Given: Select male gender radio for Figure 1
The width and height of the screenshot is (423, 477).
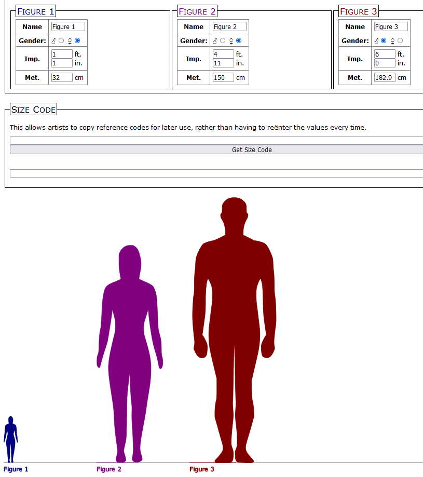Looking at the screenshot, I should click(x=61, y=40).
